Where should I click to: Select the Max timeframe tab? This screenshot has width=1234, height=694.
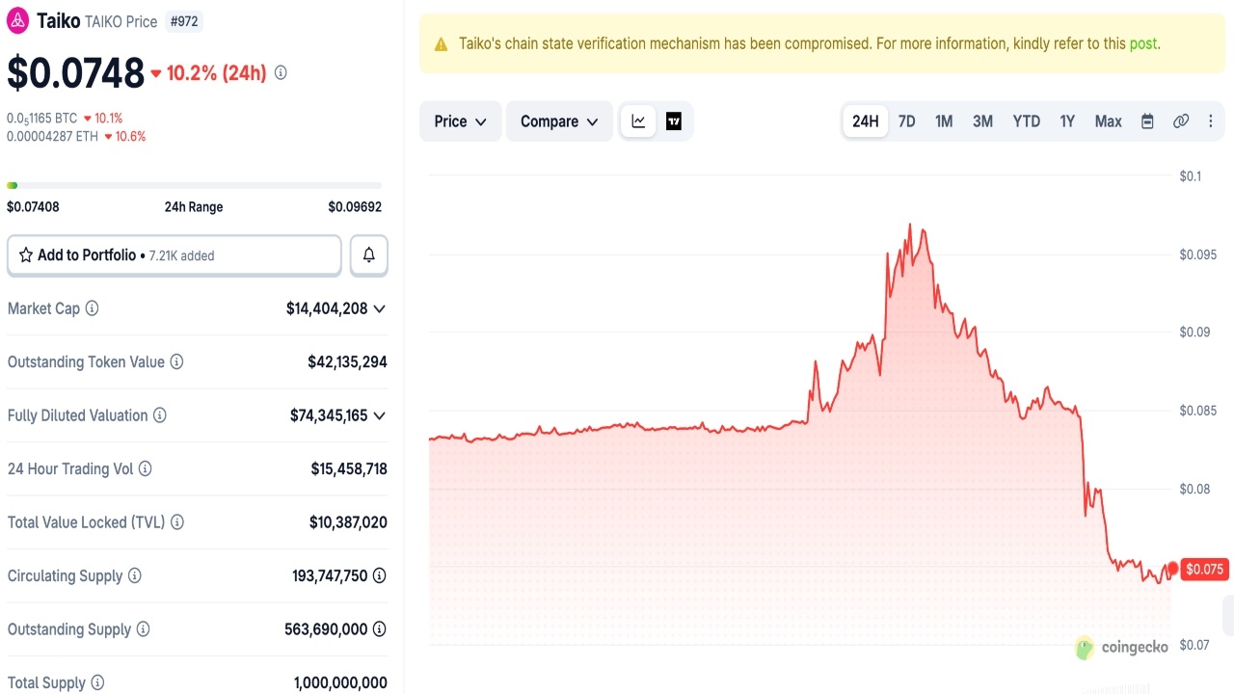click(1109, 121)
